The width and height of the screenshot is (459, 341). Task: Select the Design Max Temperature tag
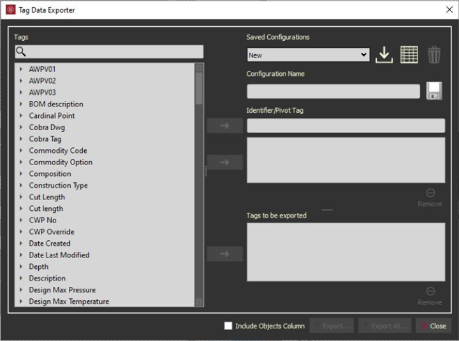[x=69, y=301]
